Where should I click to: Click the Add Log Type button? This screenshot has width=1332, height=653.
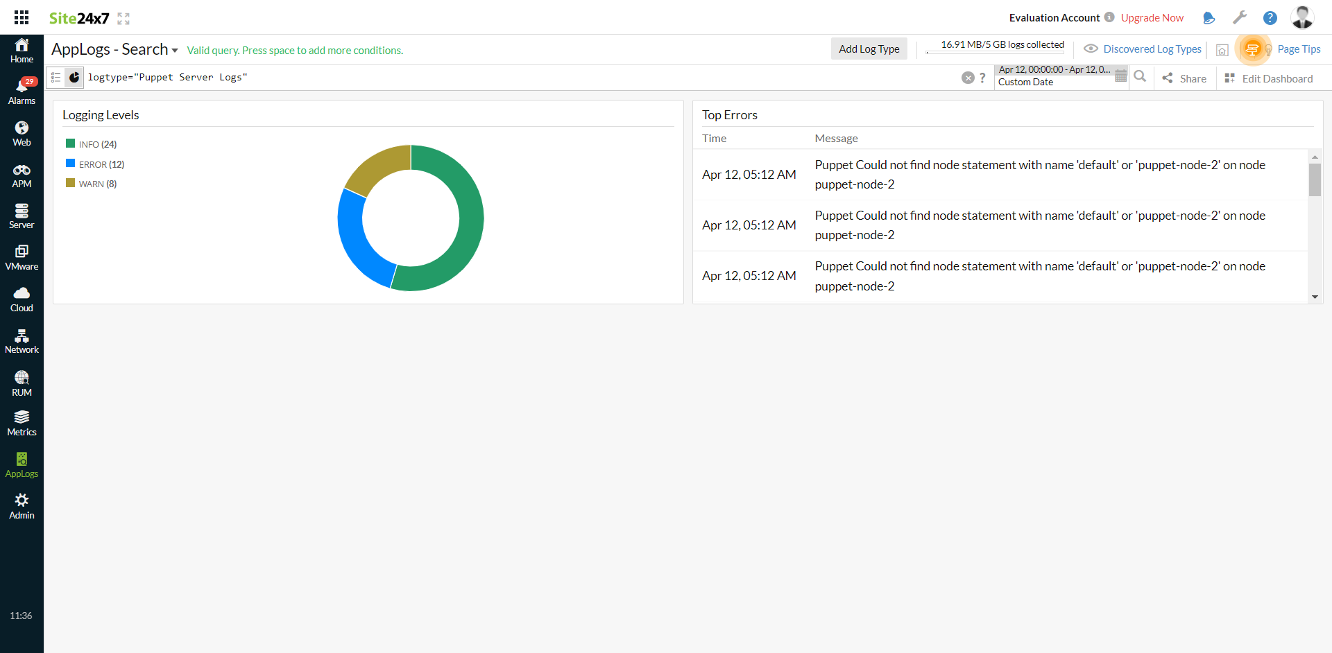[x=869, y=49]
